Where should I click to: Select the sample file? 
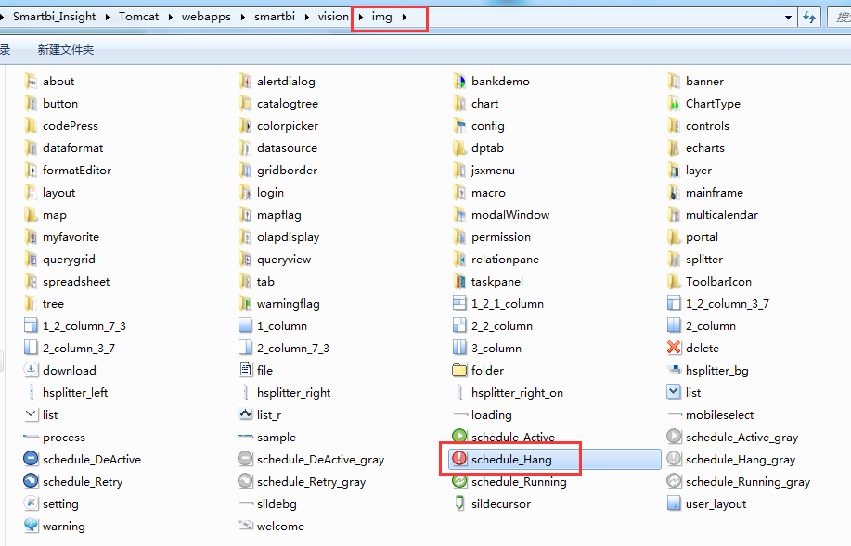pos(267,437)
